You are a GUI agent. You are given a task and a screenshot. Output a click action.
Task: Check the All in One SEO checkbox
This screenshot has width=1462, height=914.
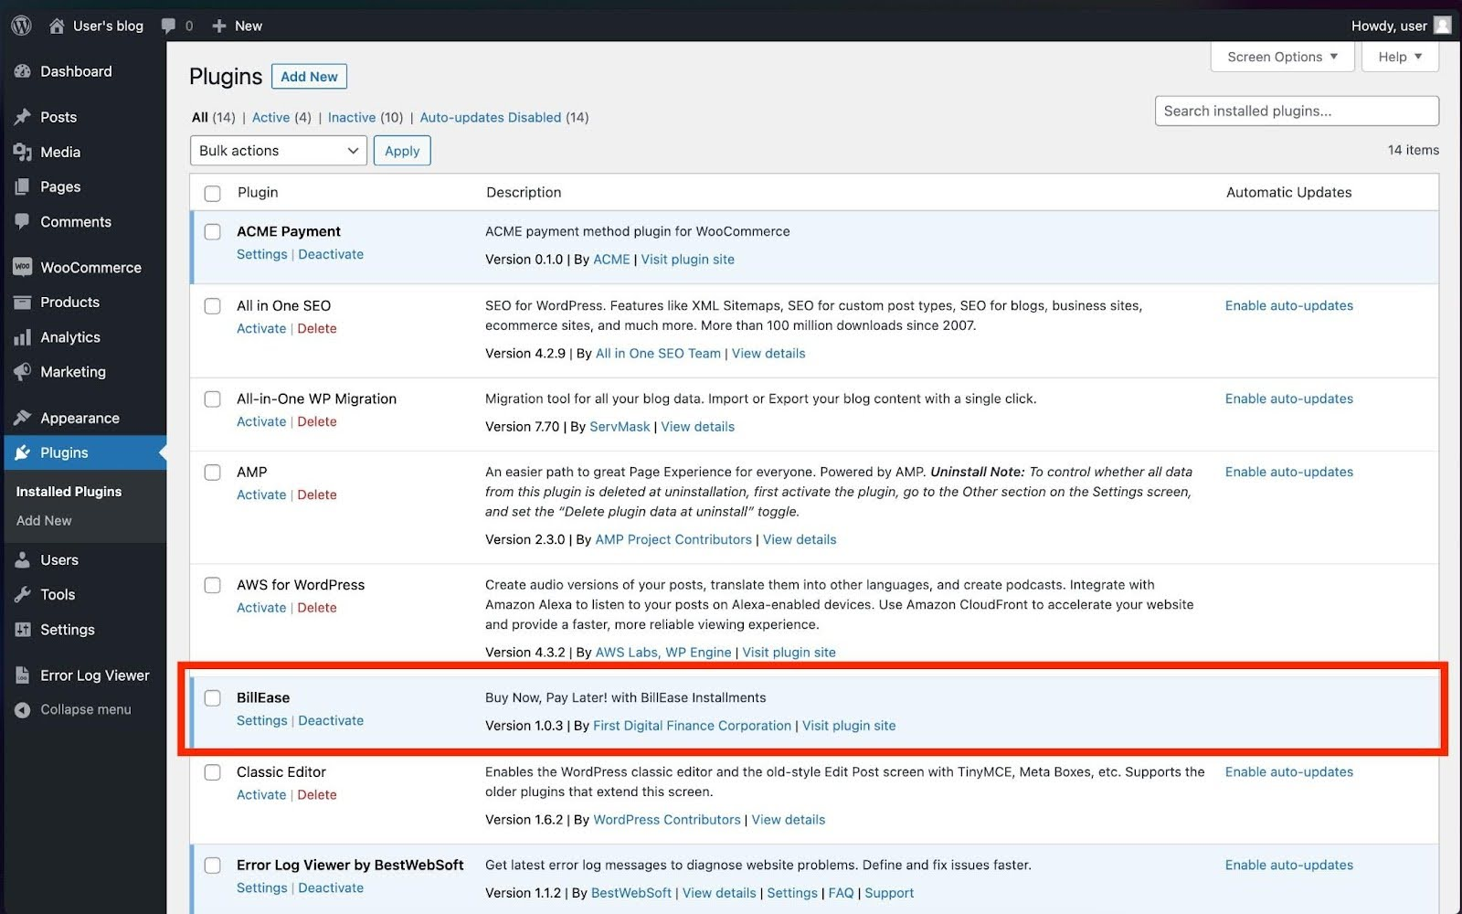(x=213, y=306)
